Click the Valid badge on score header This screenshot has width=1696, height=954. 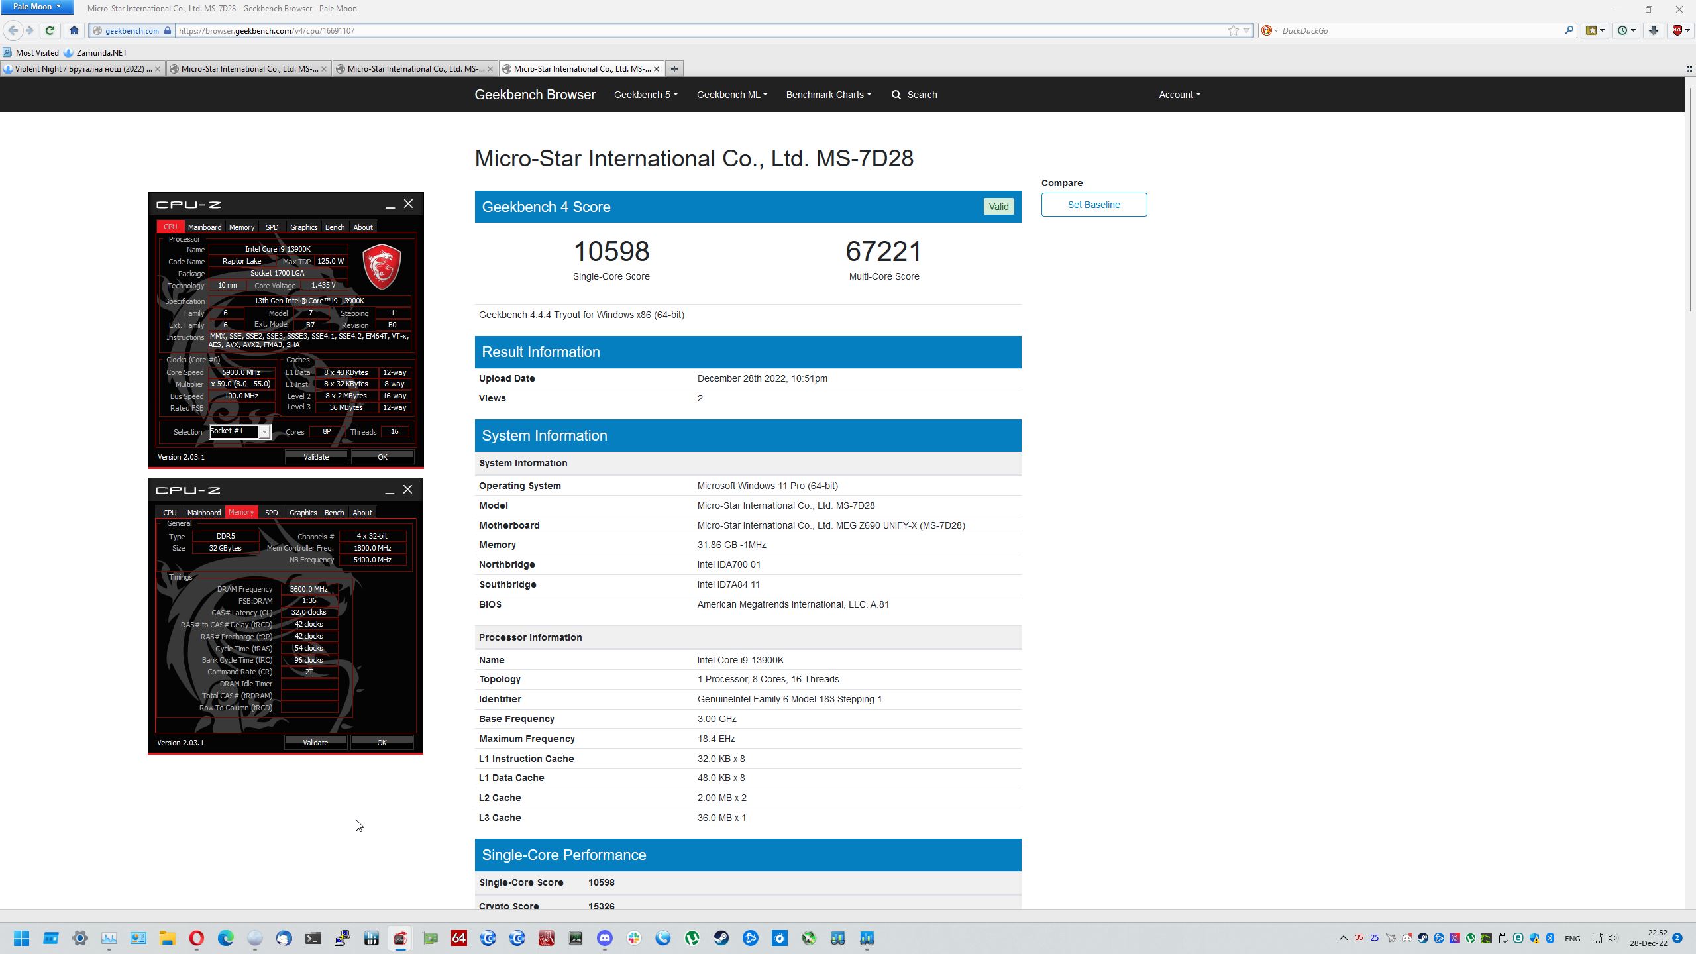pos(998,207)
